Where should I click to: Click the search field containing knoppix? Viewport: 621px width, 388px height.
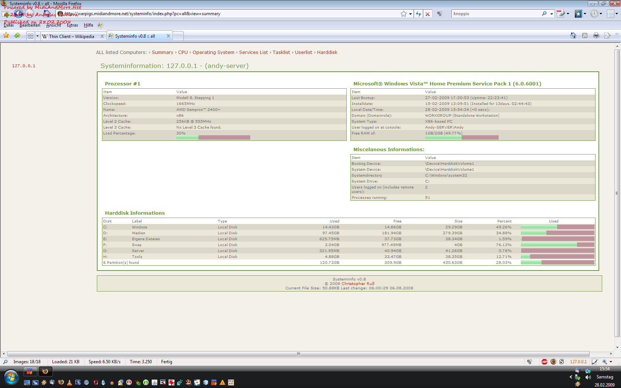495,14
